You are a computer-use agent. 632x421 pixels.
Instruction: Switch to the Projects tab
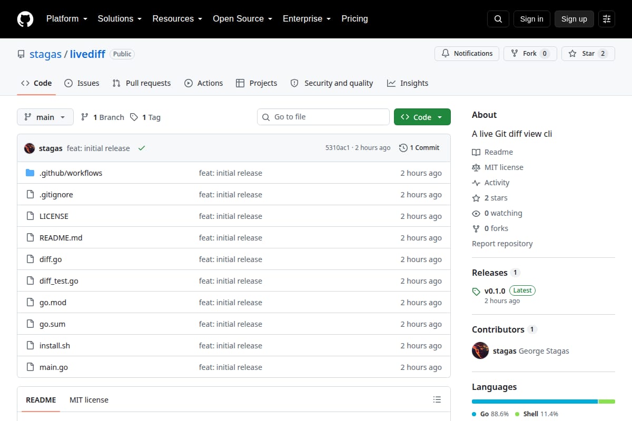256,83
